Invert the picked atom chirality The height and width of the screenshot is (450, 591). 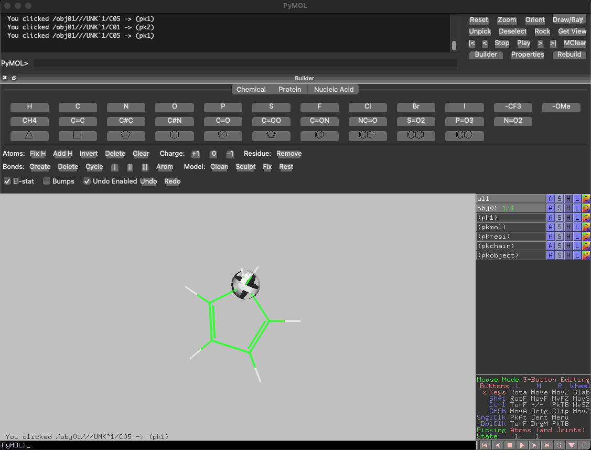pos(89,154)
